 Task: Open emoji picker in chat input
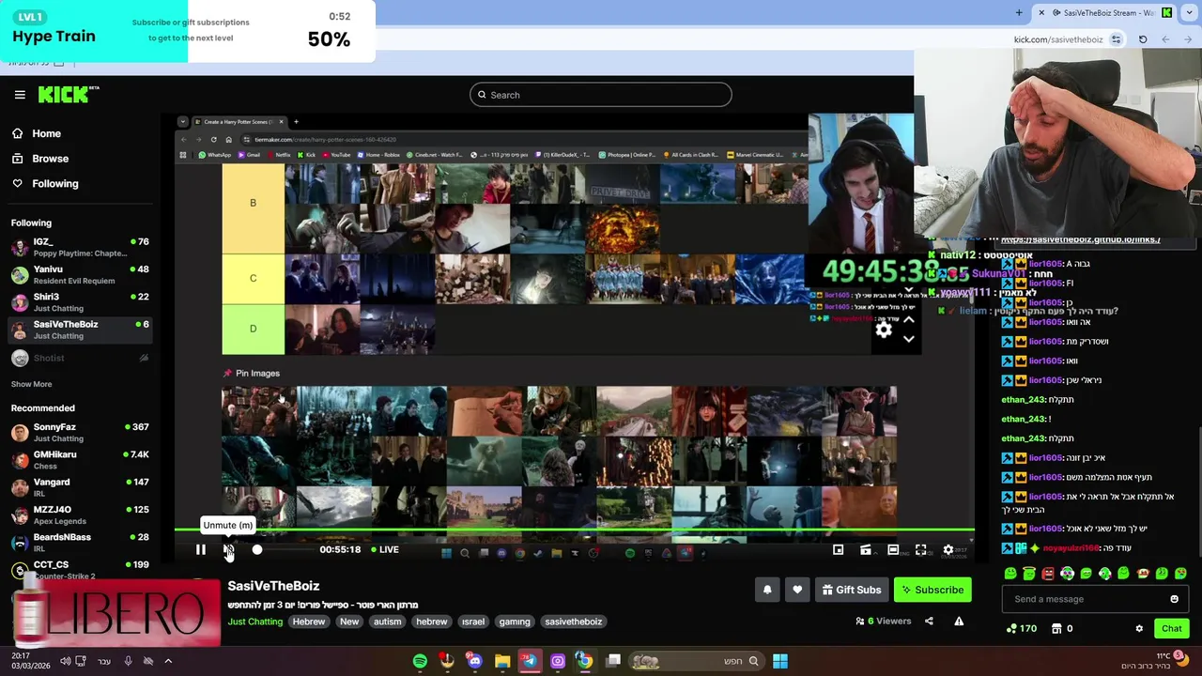click(1174, 599)
